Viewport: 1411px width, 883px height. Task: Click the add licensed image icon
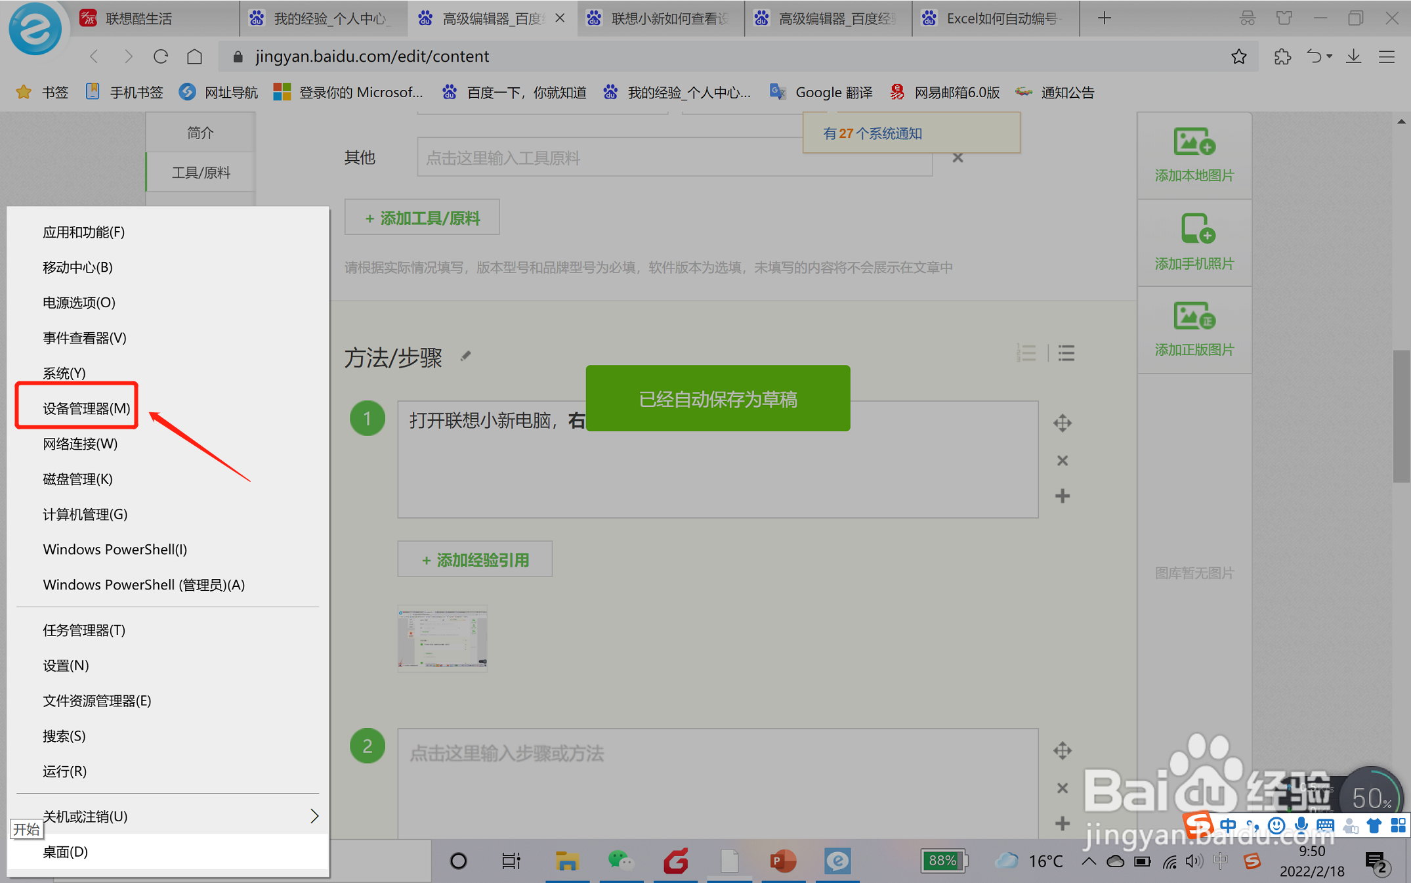point(1194,317)
